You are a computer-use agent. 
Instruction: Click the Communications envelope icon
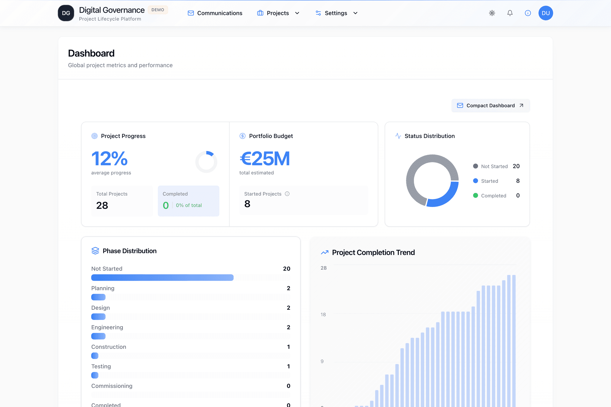click(x=191, y=13)
